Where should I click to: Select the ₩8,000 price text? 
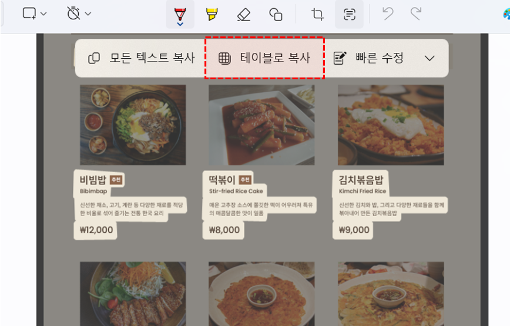(224, 230)
